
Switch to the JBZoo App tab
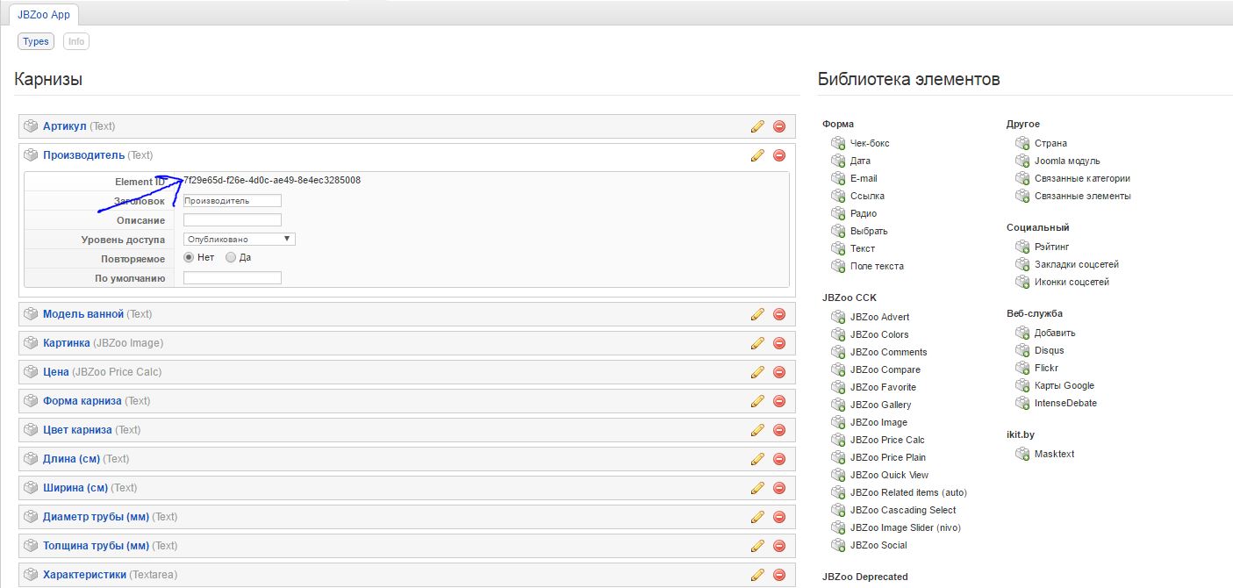click(x=44, y=15)
